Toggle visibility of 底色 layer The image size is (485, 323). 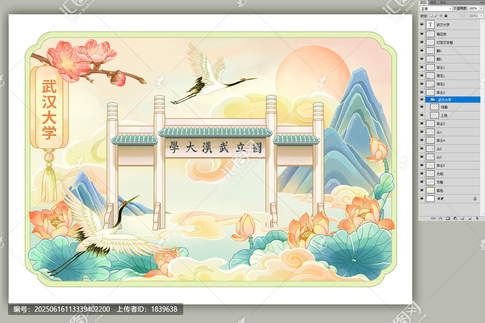422,191
